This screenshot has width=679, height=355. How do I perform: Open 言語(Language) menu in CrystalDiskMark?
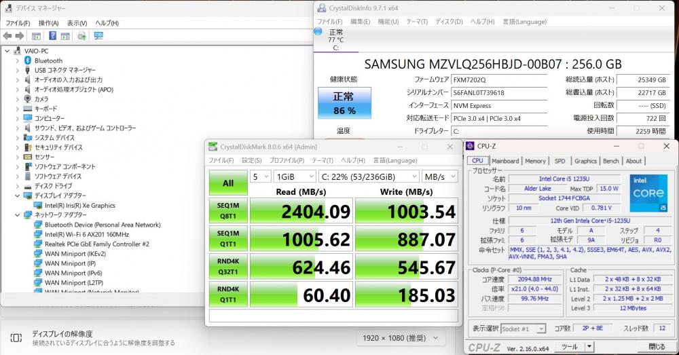pos(395,161)
